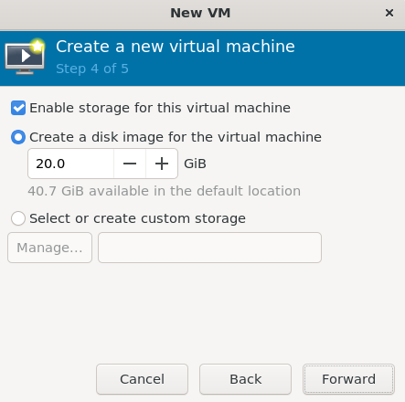Go Back to the previous step
This screenshot has height=402, width=405.
pyautogui.click(x=245, y=379)
